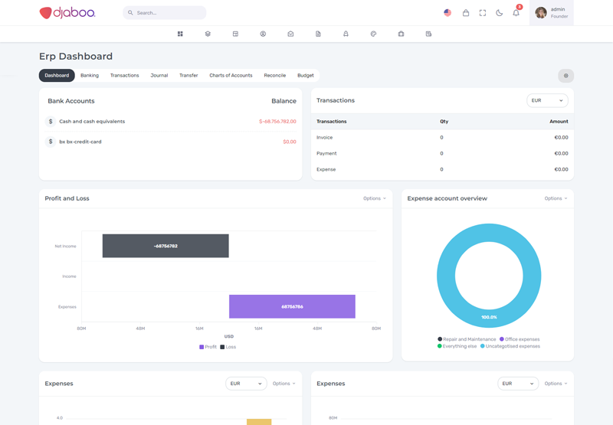This screenshot has height=425, width=613.
Task: Enter fullscreen mode
Action: (483, 13)
